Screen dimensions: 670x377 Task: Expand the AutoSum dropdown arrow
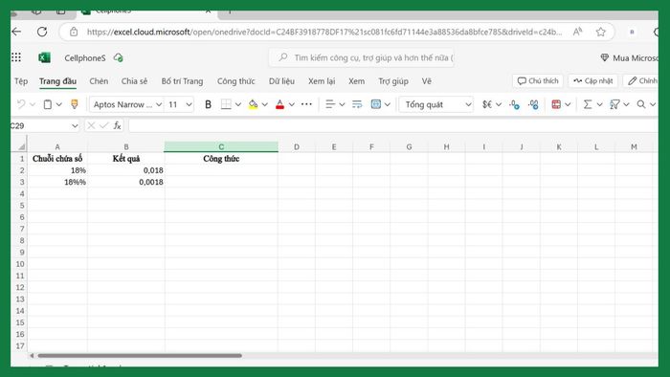(x=599, y=104)
